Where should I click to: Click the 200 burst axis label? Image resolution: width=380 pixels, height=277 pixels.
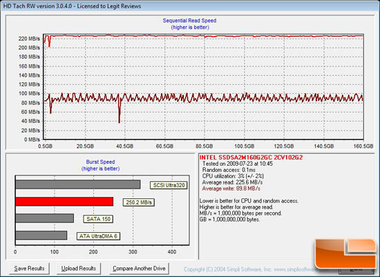click(93, 252)
